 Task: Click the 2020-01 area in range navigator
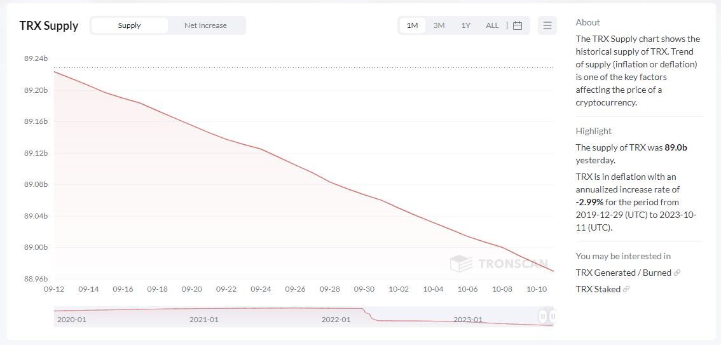(72, 320)
